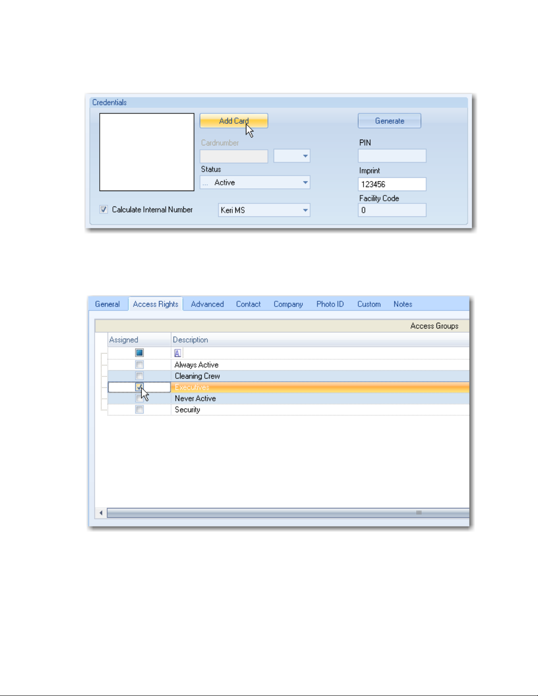Select the Always Active row text

click(196, 364)
